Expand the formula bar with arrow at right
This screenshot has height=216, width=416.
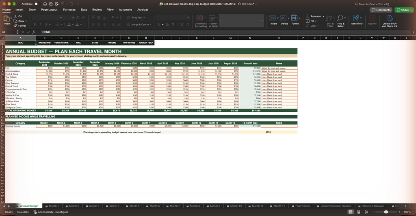tap(413, 32)
